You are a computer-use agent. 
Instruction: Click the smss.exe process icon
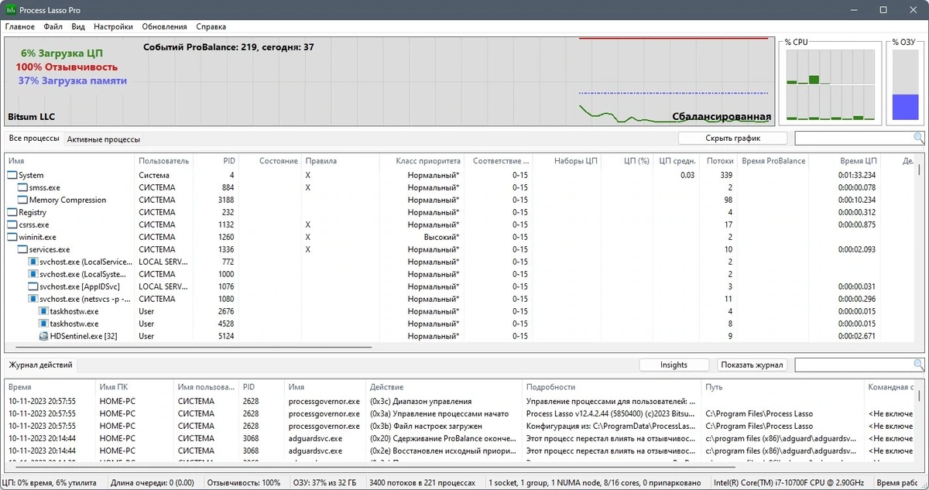tap(22, 188)
